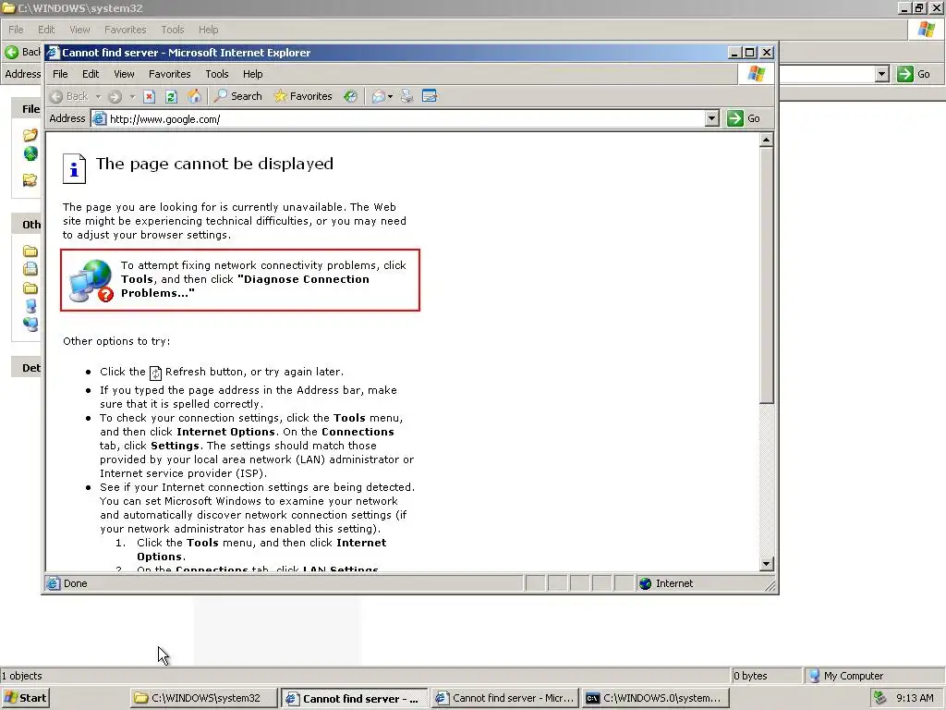Click the page scrollbar down arrow

click(x=766, y=564)
